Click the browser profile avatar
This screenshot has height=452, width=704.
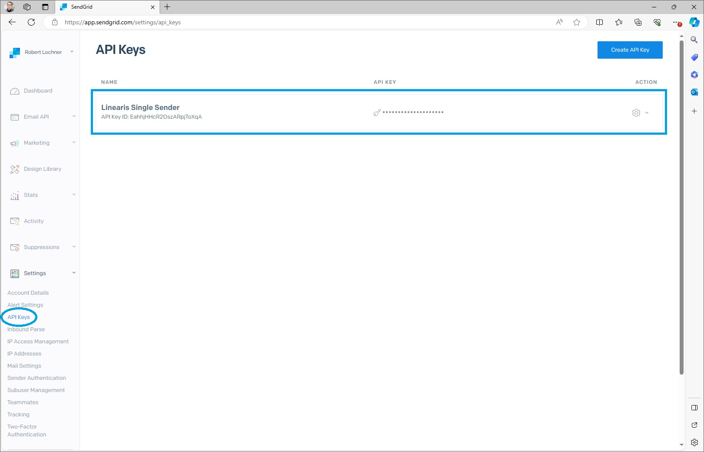(10, 7)
